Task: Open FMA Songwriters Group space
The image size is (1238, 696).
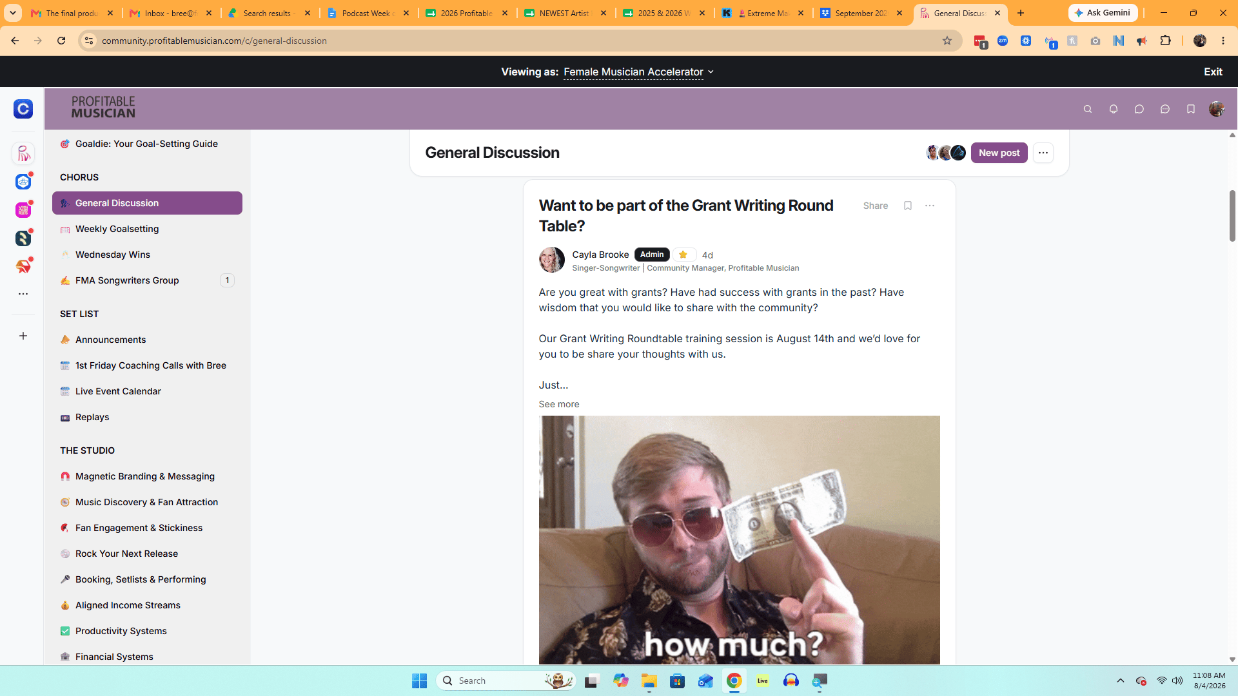Action: 147,280
